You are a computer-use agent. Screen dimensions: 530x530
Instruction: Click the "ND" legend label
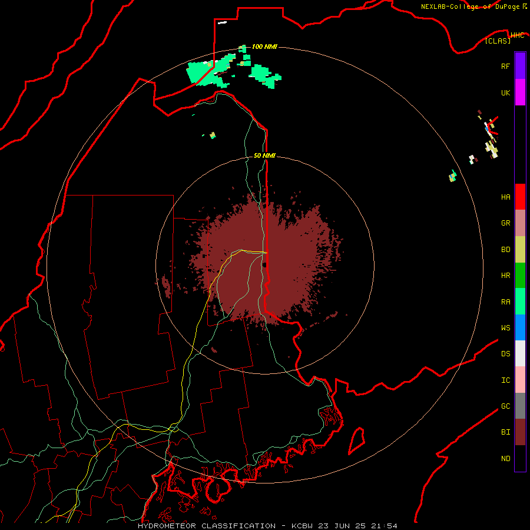(505, 459)
